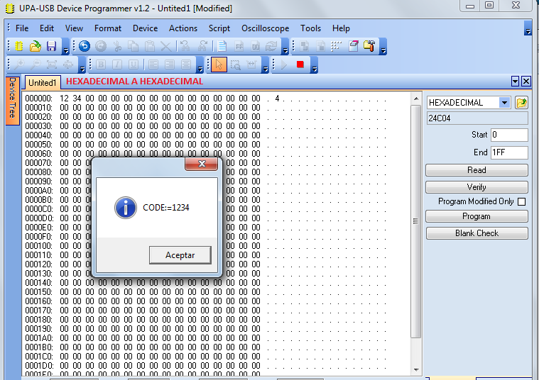Select the arrow pointer tool

click(x=219, y=65)
